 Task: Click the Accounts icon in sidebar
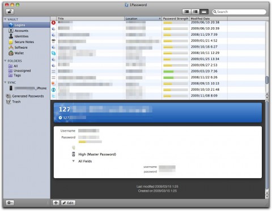11,31
